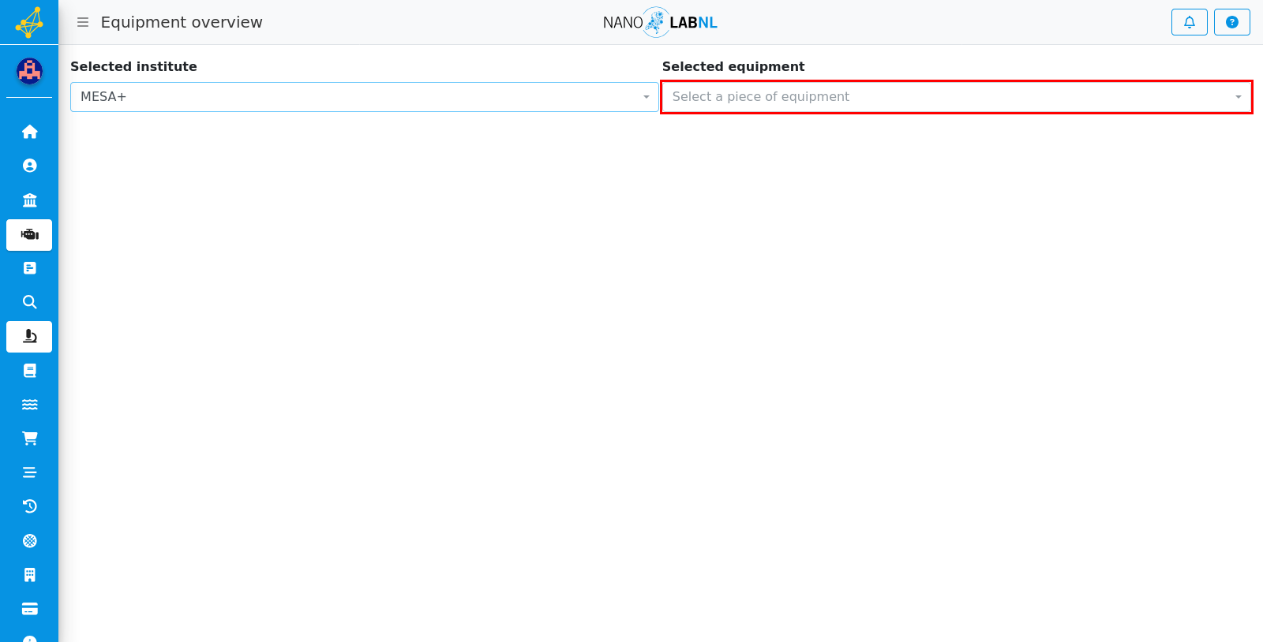Open the Selected institute MESA+ dropdown
The height and width of the screenshot is (642, 1263).
pos(364,97)
